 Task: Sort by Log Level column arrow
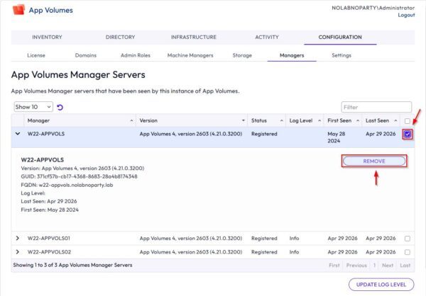pos(319,120)
